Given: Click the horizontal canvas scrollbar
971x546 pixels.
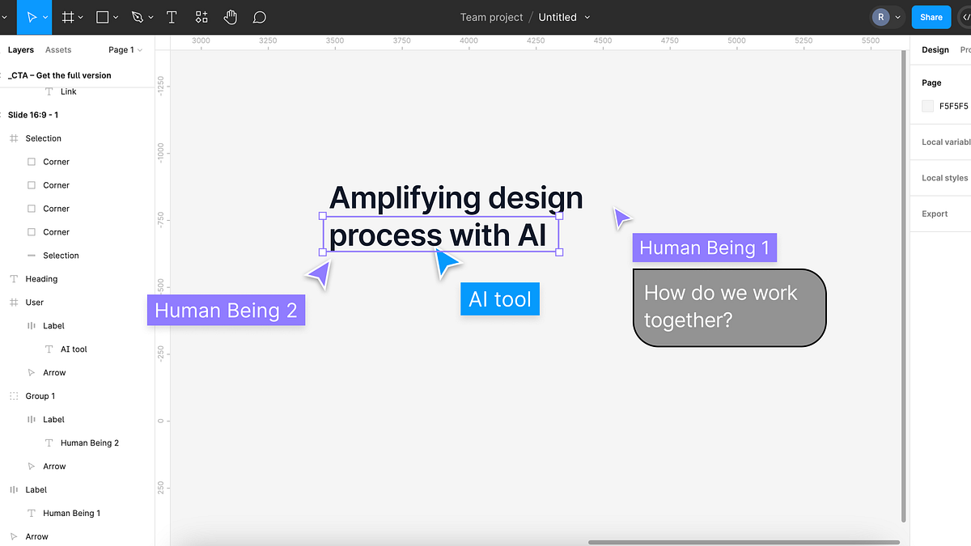Looking at the screenshot, I should coord(744,540).
